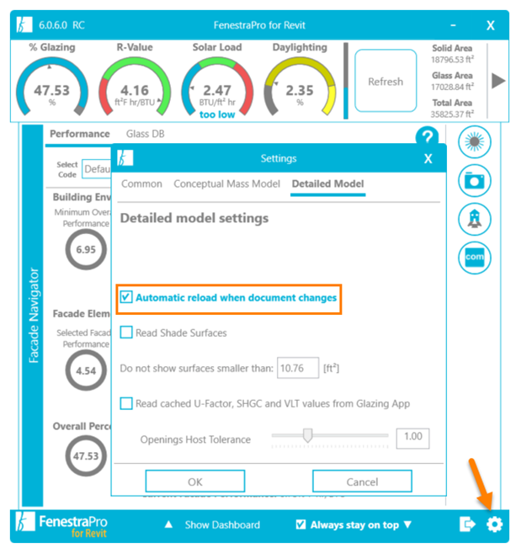Click the Solid Area value 18796.53 ft²
Screen dimensions: 516x548
coord(452,60)
